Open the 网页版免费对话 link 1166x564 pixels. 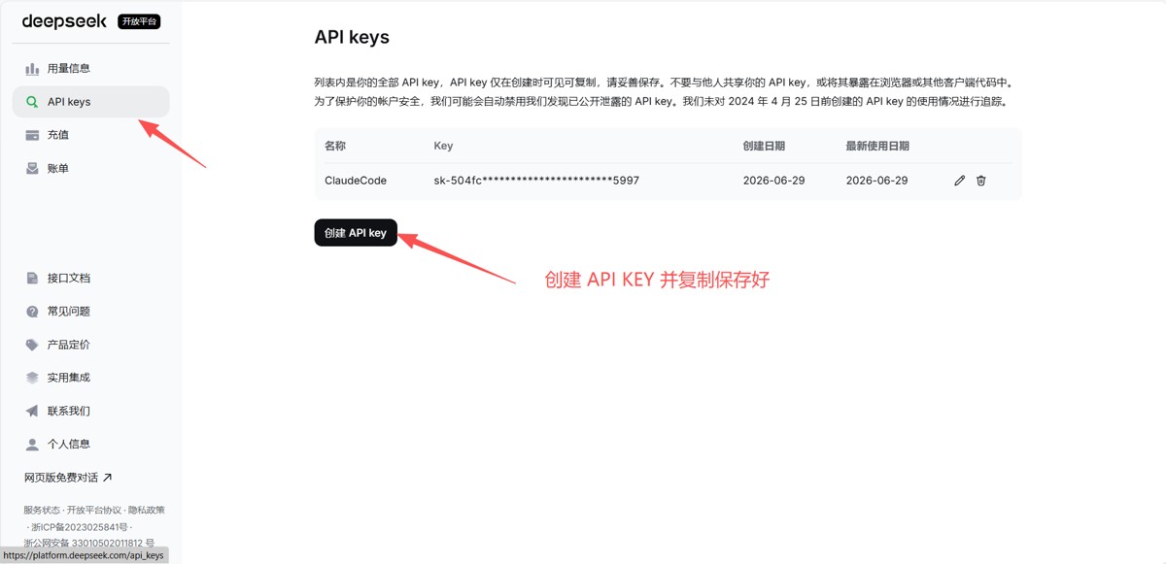point(68,477)
